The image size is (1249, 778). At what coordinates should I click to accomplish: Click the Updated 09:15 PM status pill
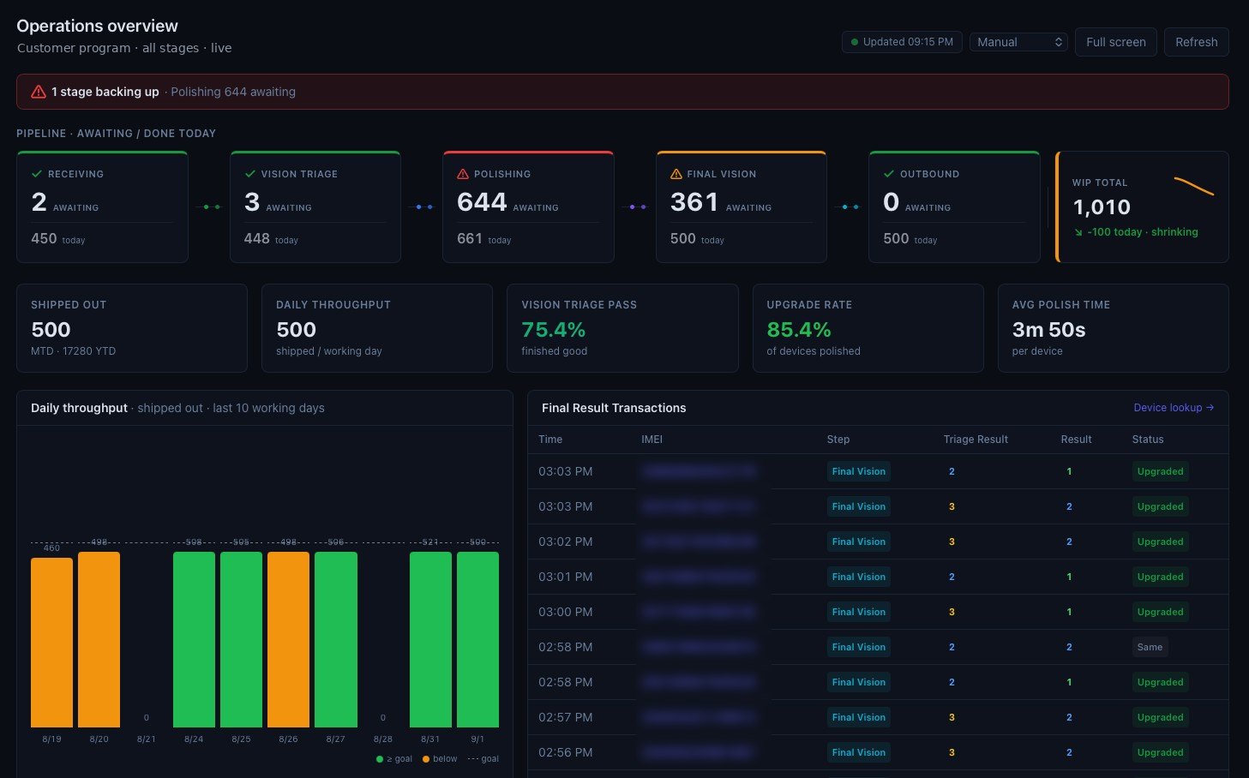tap(902, 42)
